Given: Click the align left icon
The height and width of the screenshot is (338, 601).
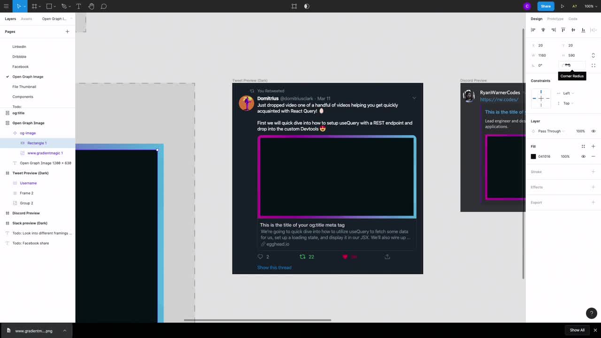Looking at the screenshot, I should (533, 30).
